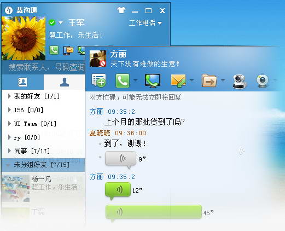Image resolution: width=285 pixels, height=231 pixels.
Task: Play the green 12" voice message
Action: coord(118,190)
